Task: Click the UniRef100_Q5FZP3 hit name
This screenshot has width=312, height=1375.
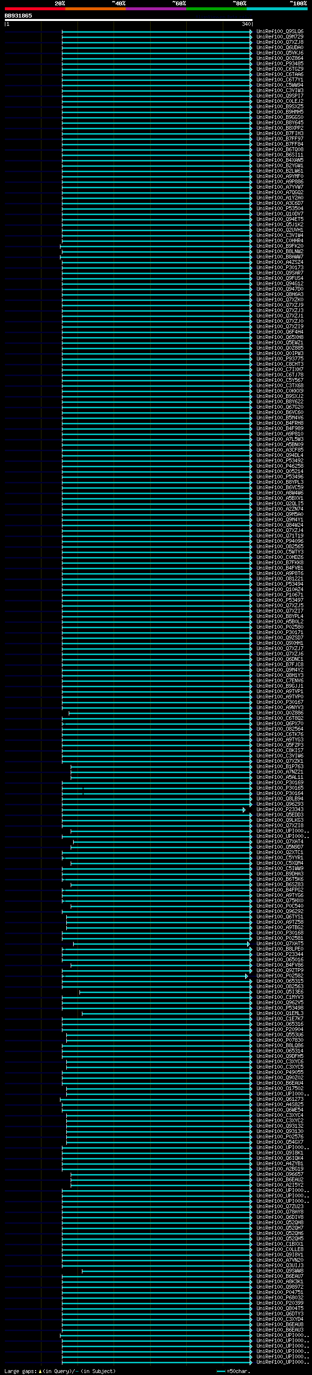Action: point(280,745)
